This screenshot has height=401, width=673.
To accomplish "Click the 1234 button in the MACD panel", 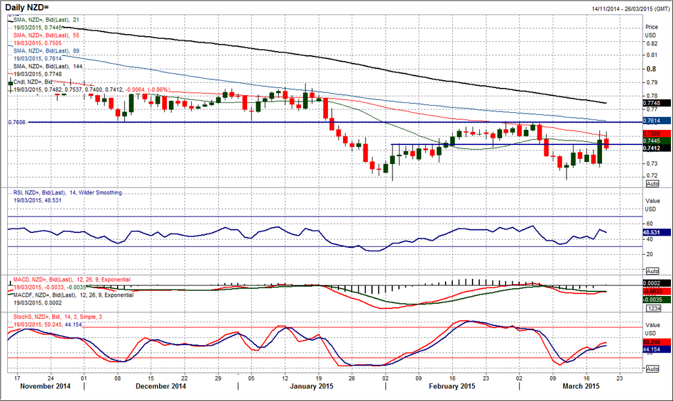I will (654, 308).
